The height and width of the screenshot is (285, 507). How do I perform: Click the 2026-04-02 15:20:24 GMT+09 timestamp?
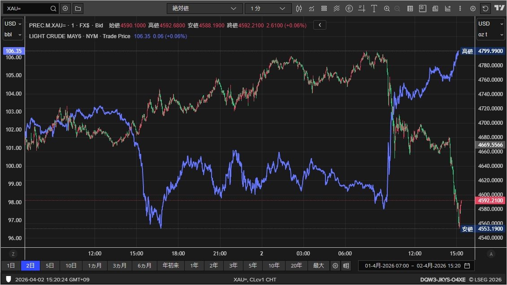click(x=52, y=280)
